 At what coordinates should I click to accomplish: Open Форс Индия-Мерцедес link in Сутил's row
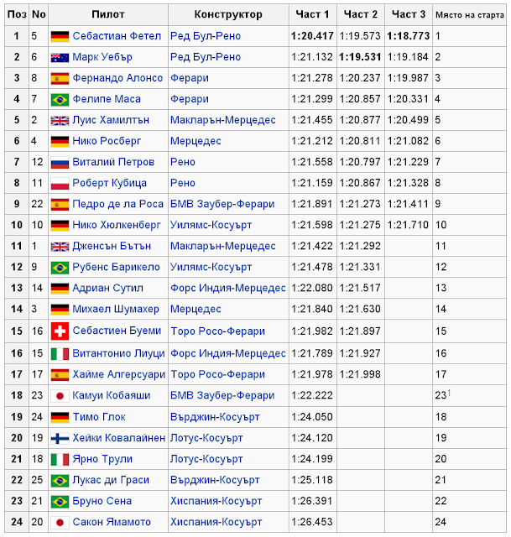tap(228, 288)
